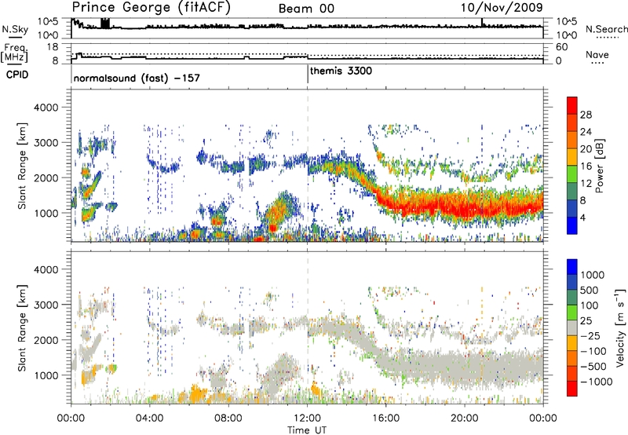
Task: Click the blue bottom segment of the power colorbar
Action: 572,226
